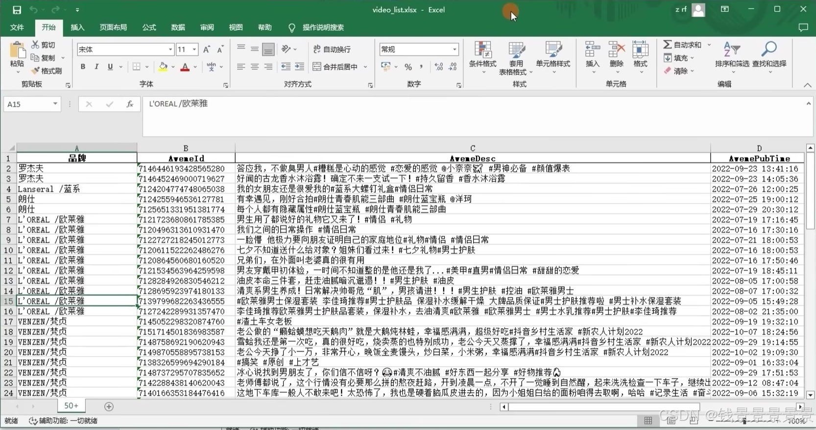This screenshot has height=430, width=816.
Task: Toggle Italic formatting
Action: pos(96,67)
